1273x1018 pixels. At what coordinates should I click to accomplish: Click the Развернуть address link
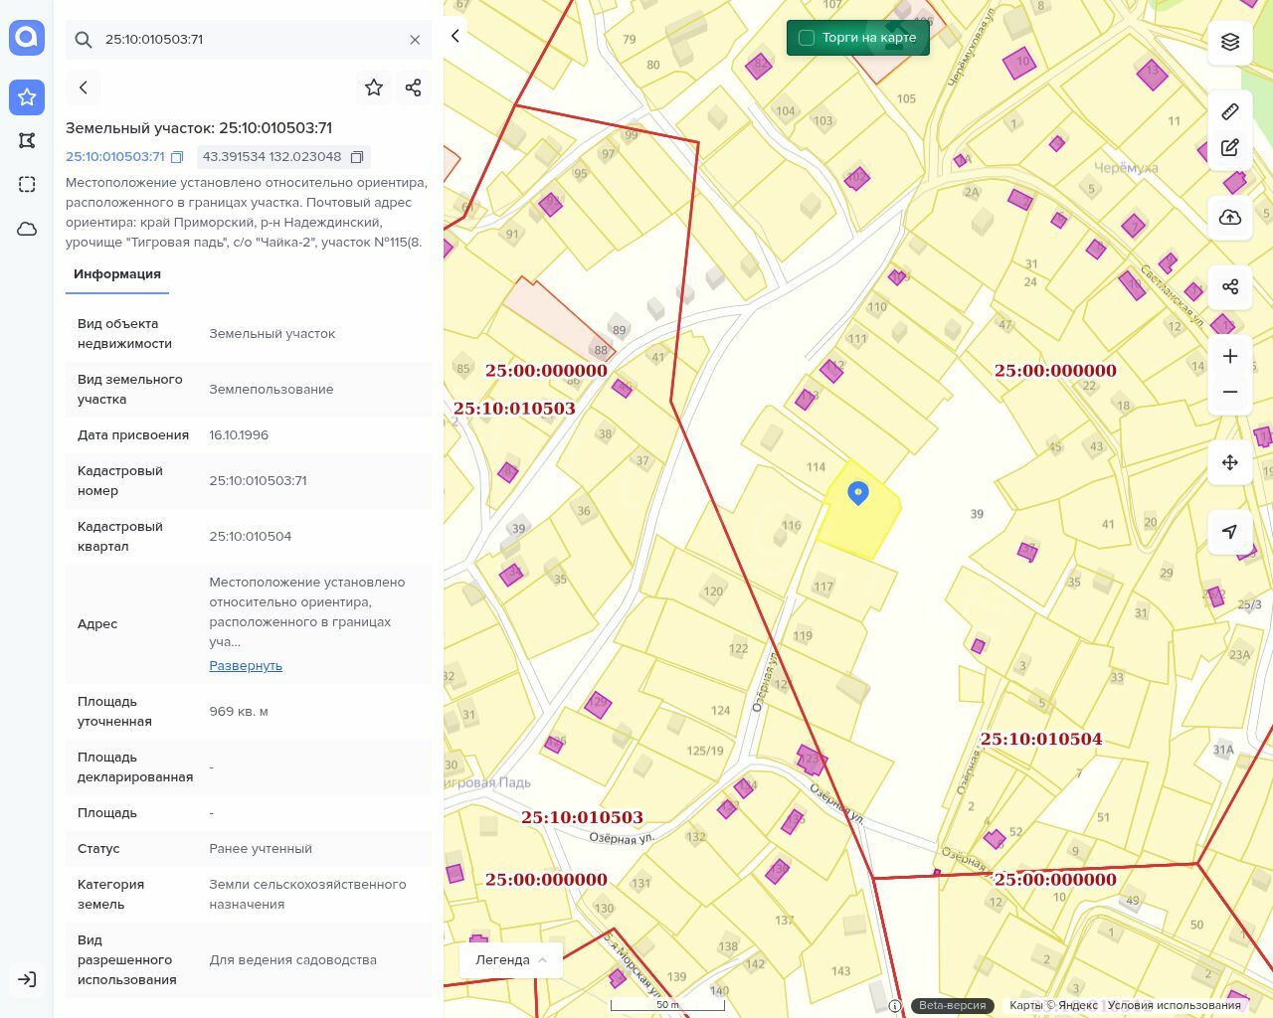246,666
